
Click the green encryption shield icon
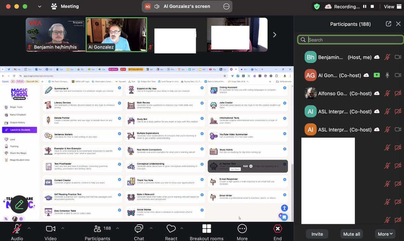(x=317, y=6)
